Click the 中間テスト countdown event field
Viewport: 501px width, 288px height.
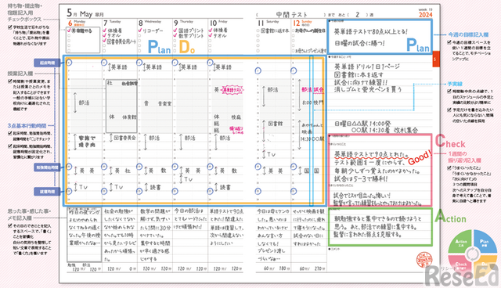290,15
